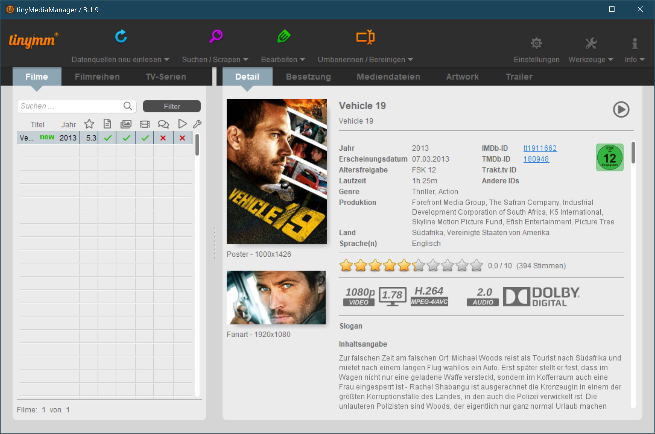The image size is (655, 434).
Task: Click the green 'new' marker in row
Action: [x=47, y=137]
